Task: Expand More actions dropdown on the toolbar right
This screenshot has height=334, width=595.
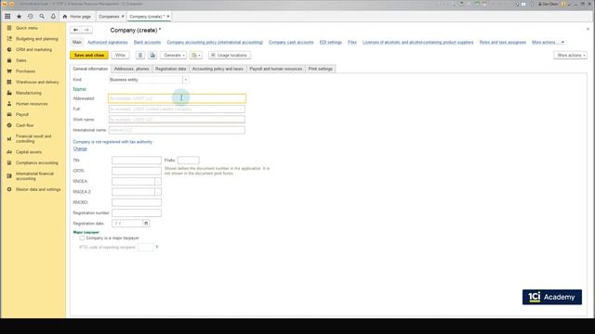Action: (x=570, y=56)
